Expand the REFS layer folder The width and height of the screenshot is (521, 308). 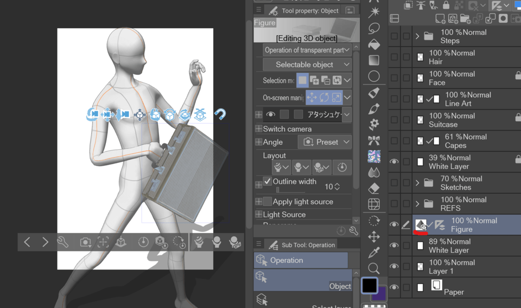(417, 204)
